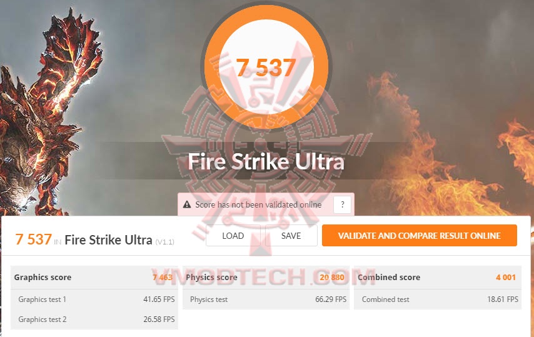Click the 7 537 result heading text

(x=33, y=239)
